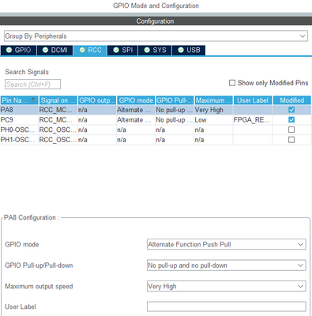Open the GPIO Pull-up/Pull-down dropdown
312x316 pixels.
click(x=227, y=265)
